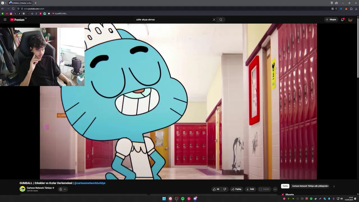Open a new tab with the plus button
Viewport: 359px width, 202px height.
pyautogui.click(x=36, y=3)
